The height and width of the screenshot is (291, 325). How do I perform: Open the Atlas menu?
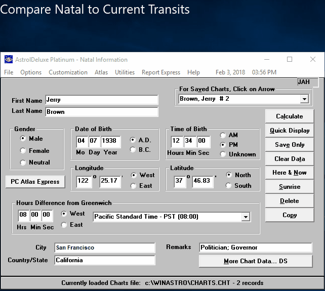[x=101, y=72]
